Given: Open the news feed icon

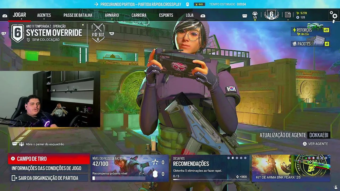Looking at the screenshot, I should (x=288, y=15).
